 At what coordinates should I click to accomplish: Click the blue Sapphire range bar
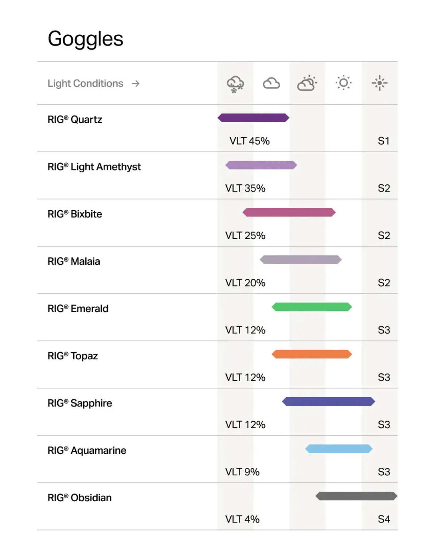coord(328,402)
